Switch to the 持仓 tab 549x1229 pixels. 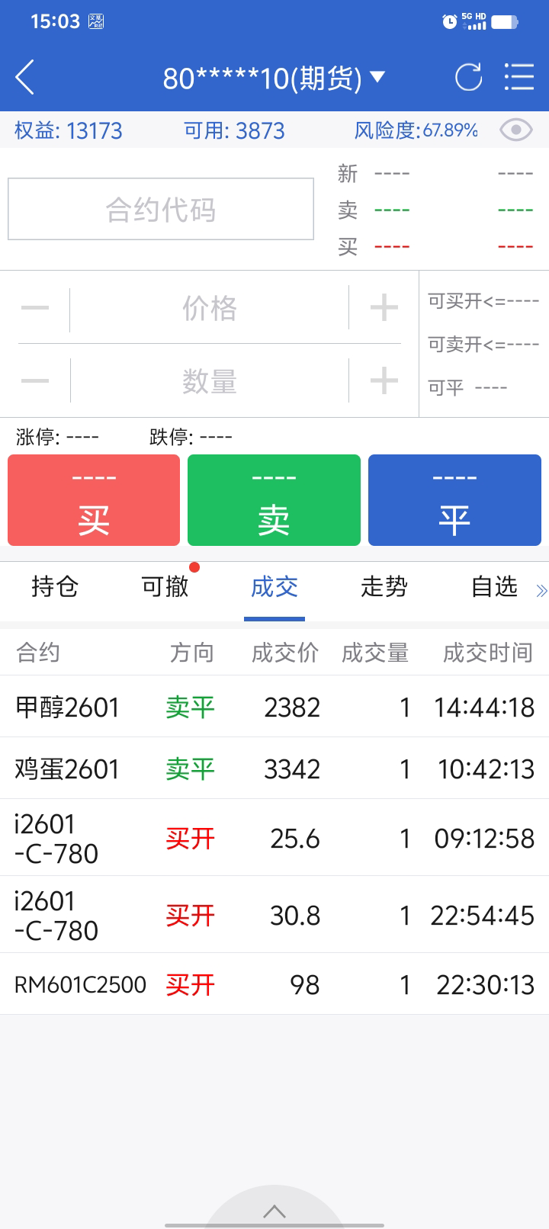(x=55, y=587)
